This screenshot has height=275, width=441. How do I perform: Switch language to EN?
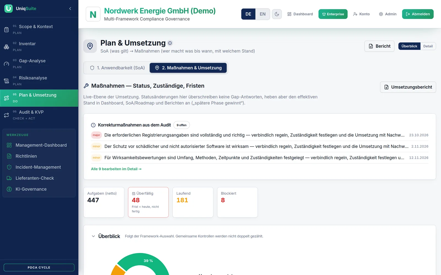[x=263, y=14]
